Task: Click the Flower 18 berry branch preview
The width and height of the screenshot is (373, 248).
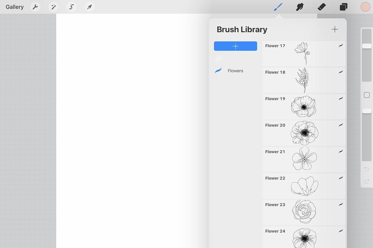Action: click(x=302, y=80)
